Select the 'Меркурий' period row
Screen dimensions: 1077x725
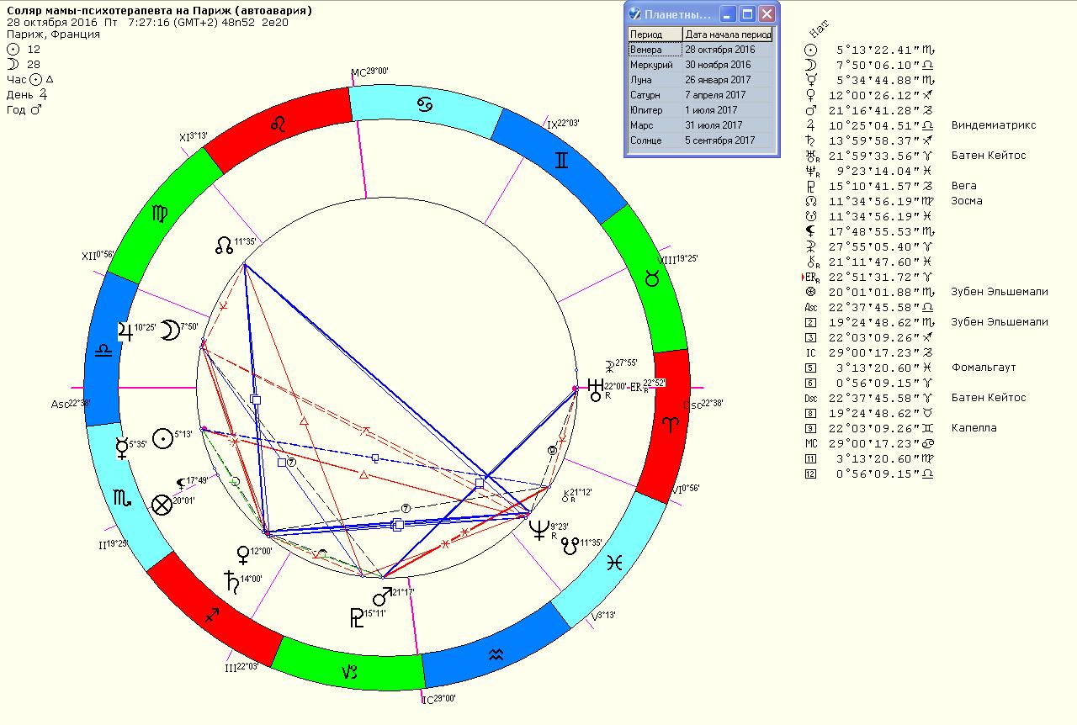coord(700,65)
